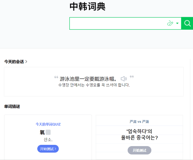This screenshot has height=160, width=193.
Task: Click the green search magnifier button
Action: coord(187,23)
